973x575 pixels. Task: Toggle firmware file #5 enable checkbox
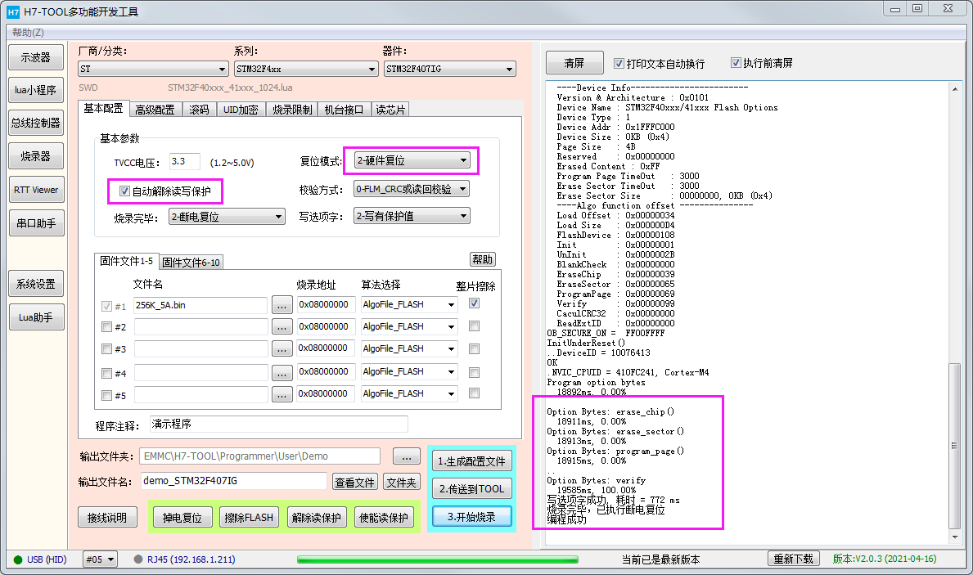106,395
